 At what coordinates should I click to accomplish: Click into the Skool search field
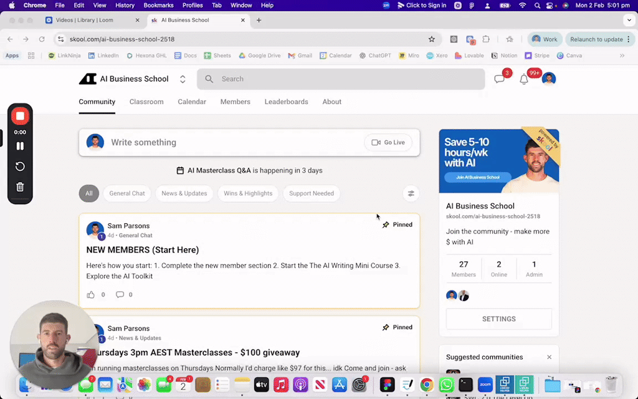click(x=341, y=79)
